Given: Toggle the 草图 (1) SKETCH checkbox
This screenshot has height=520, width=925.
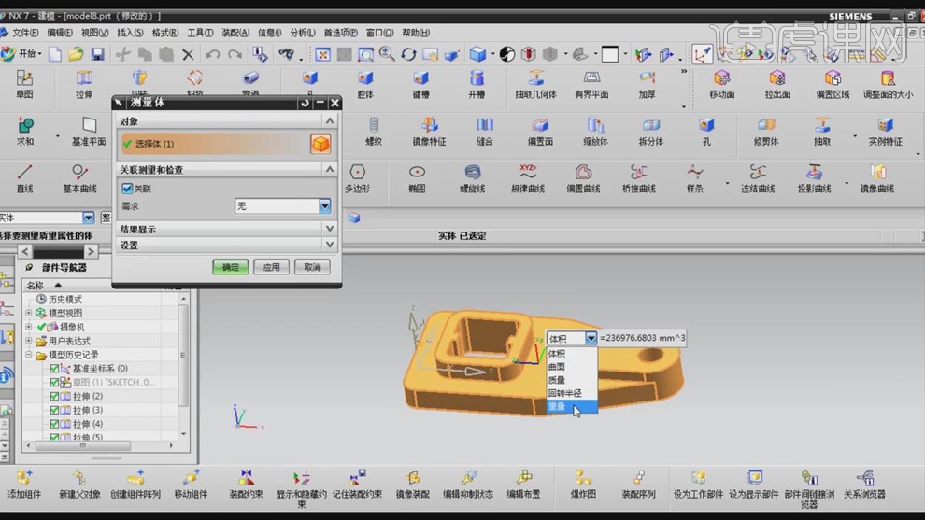Looking at the screenshot, I should tap(54, 383).
